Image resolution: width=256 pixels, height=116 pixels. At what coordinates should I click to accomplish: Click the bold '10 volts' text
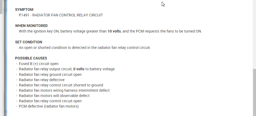click(114, 31)
